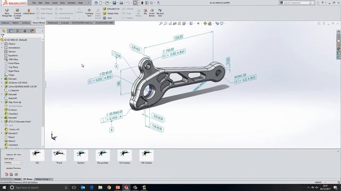Click the Print icon
341x191 pixels.
(121, 3)
